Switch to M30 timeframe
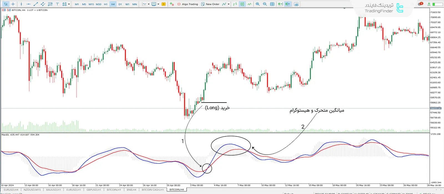The image size is (444, 194). (x=99, y=4)
